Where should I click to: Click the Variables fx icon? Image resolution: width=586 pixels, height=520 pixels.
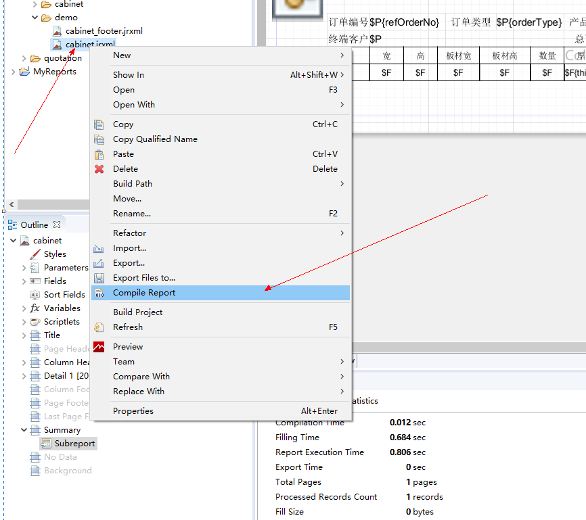click(x=35, y=308)
